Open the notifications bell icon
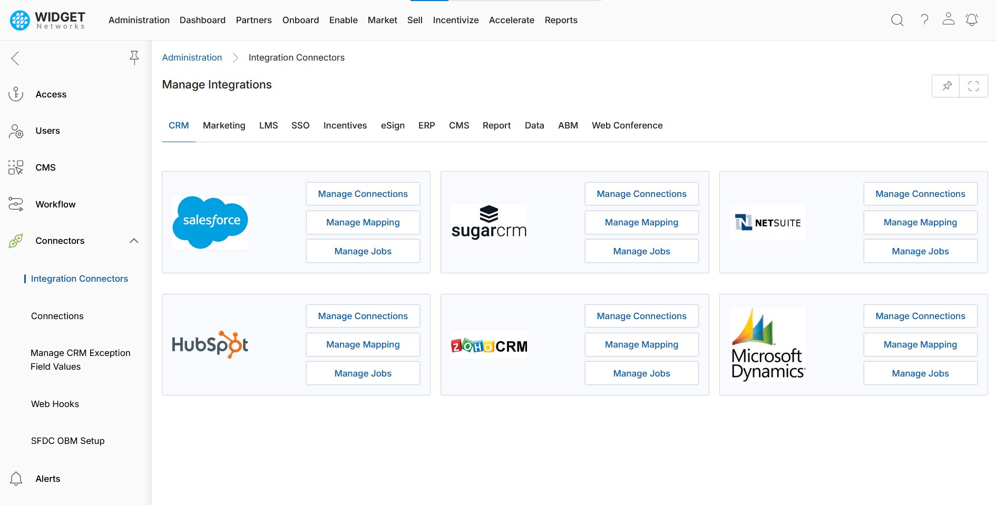 pyautogui.click(x=971, y=20)
